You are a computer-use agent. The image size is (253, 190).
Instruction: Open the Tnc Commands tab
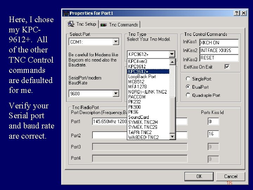click(119, 25)
